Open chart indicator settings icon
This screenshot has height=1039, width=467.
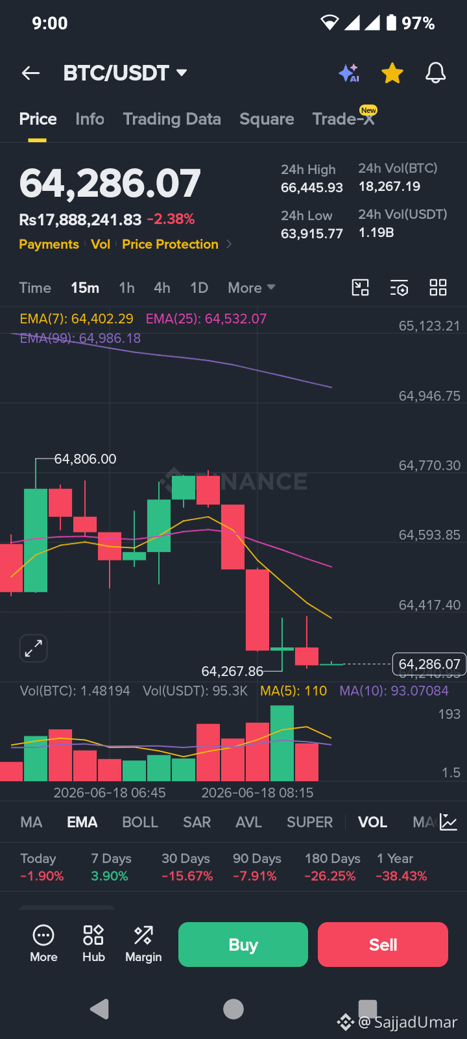[399, 288]
